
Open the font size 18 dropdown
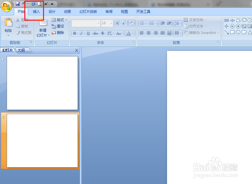(111, 23)
